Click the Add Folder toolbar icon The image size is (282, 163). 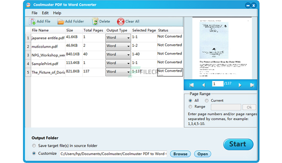[61, 22]
